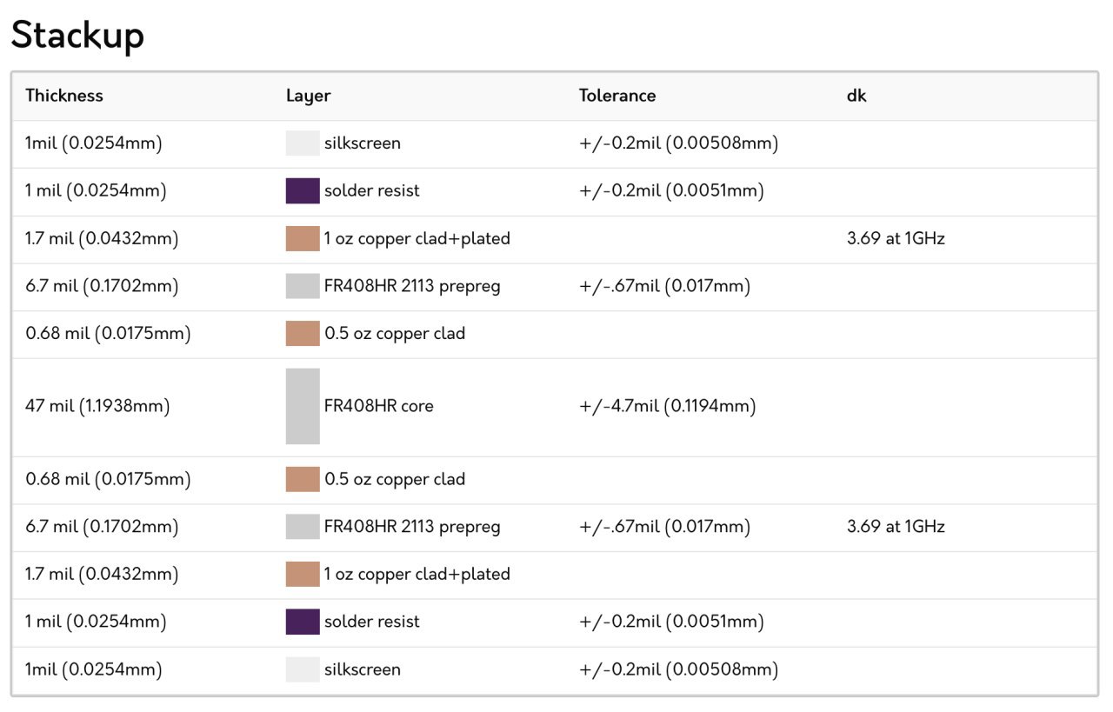Click the dk column header
This screenshot has width=1113, height=712.
point(856,96)
